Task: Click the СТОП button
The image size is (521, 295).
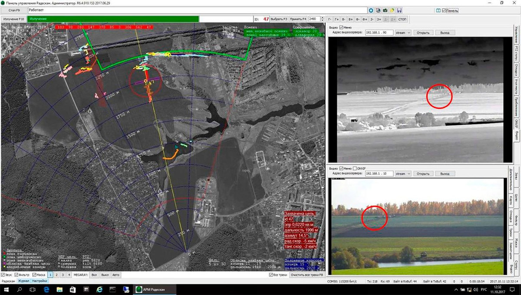Action: coord(402,19)
